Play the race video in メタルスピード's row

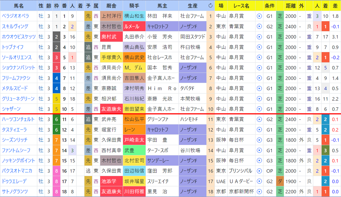point(259,88)
